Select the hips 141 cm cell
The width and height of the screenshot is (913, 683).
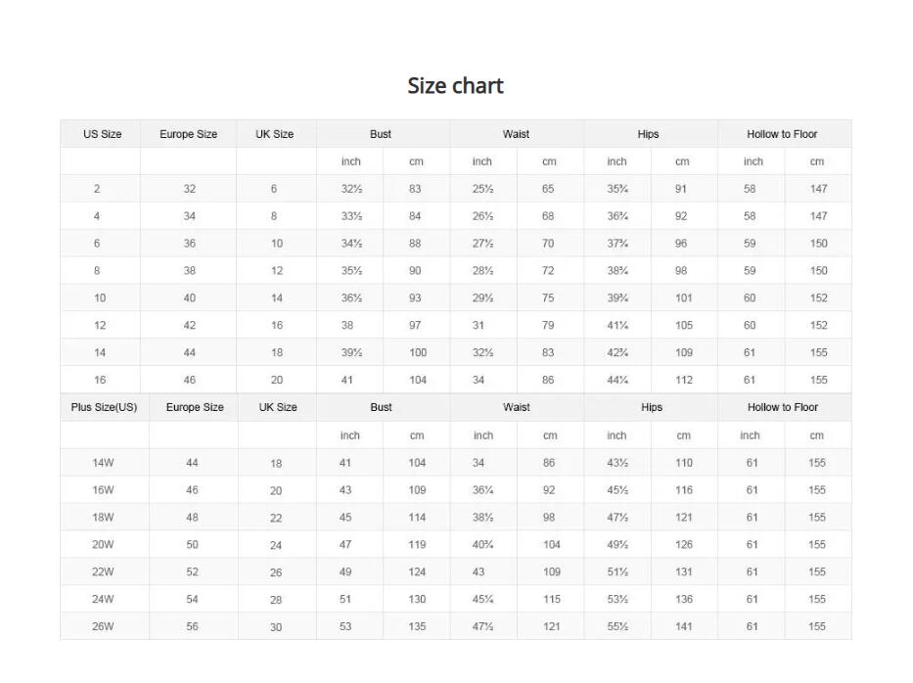click(x=684, y=626)
